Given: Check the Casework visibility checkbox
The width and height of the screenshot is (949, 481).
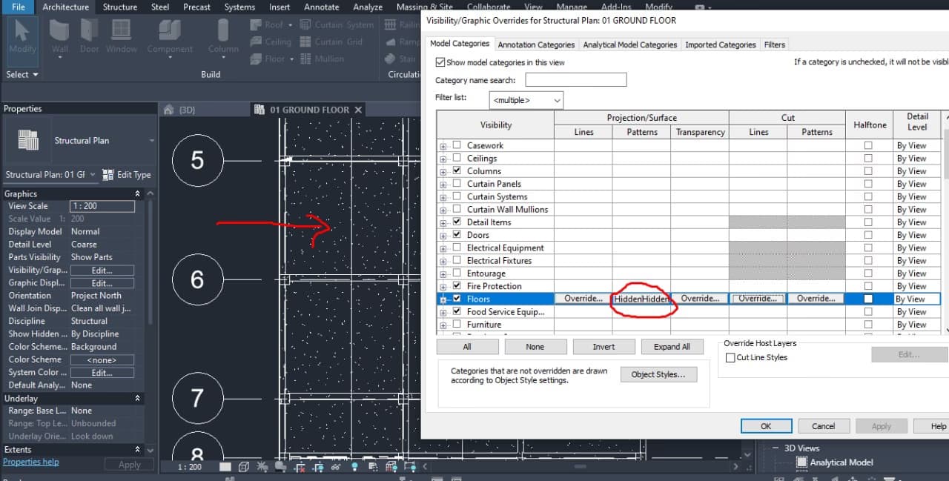Looking at the screenshot, I should [457, 145].
